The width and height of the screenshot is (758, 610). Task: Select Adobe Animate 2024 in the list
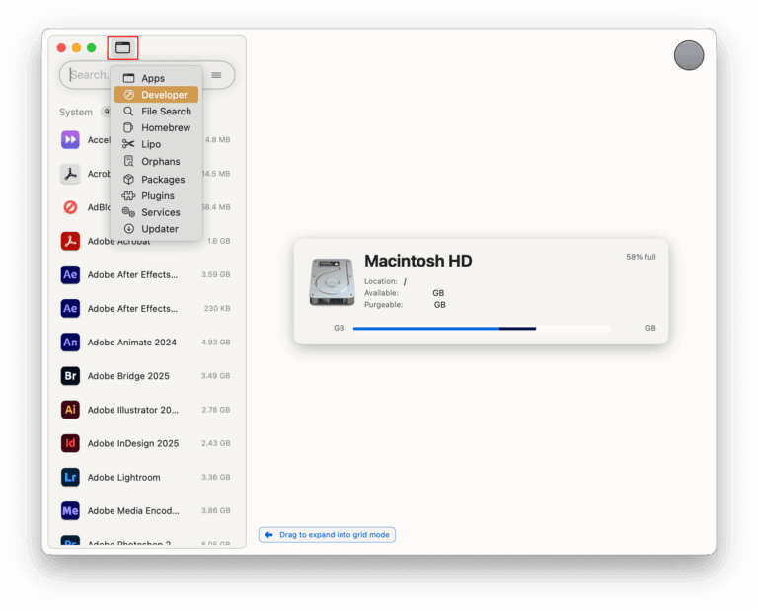(132, 343)
